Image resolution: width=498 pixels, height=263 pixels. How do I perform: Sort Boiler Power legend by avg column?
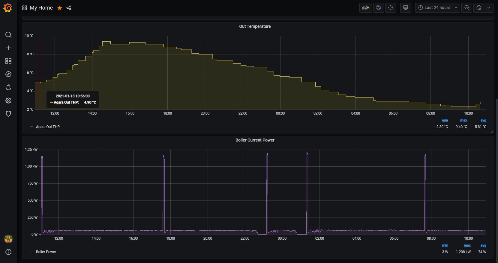point(483,245)
